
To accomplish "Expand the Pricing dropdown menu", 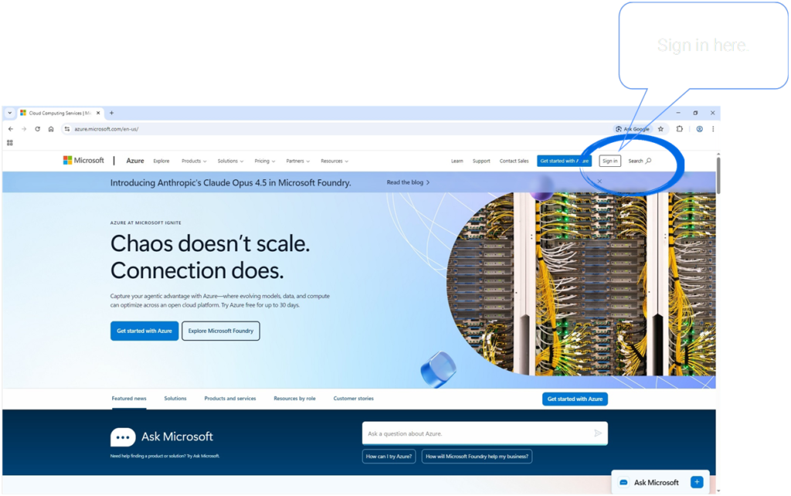I will tap(265, 161).
